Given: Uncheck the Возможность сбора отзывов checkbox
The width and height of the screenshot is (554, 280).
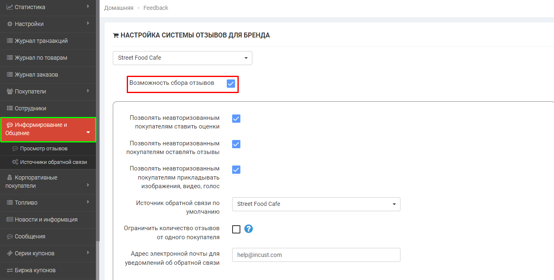Looking at the screenshot, I should [231, 84].
